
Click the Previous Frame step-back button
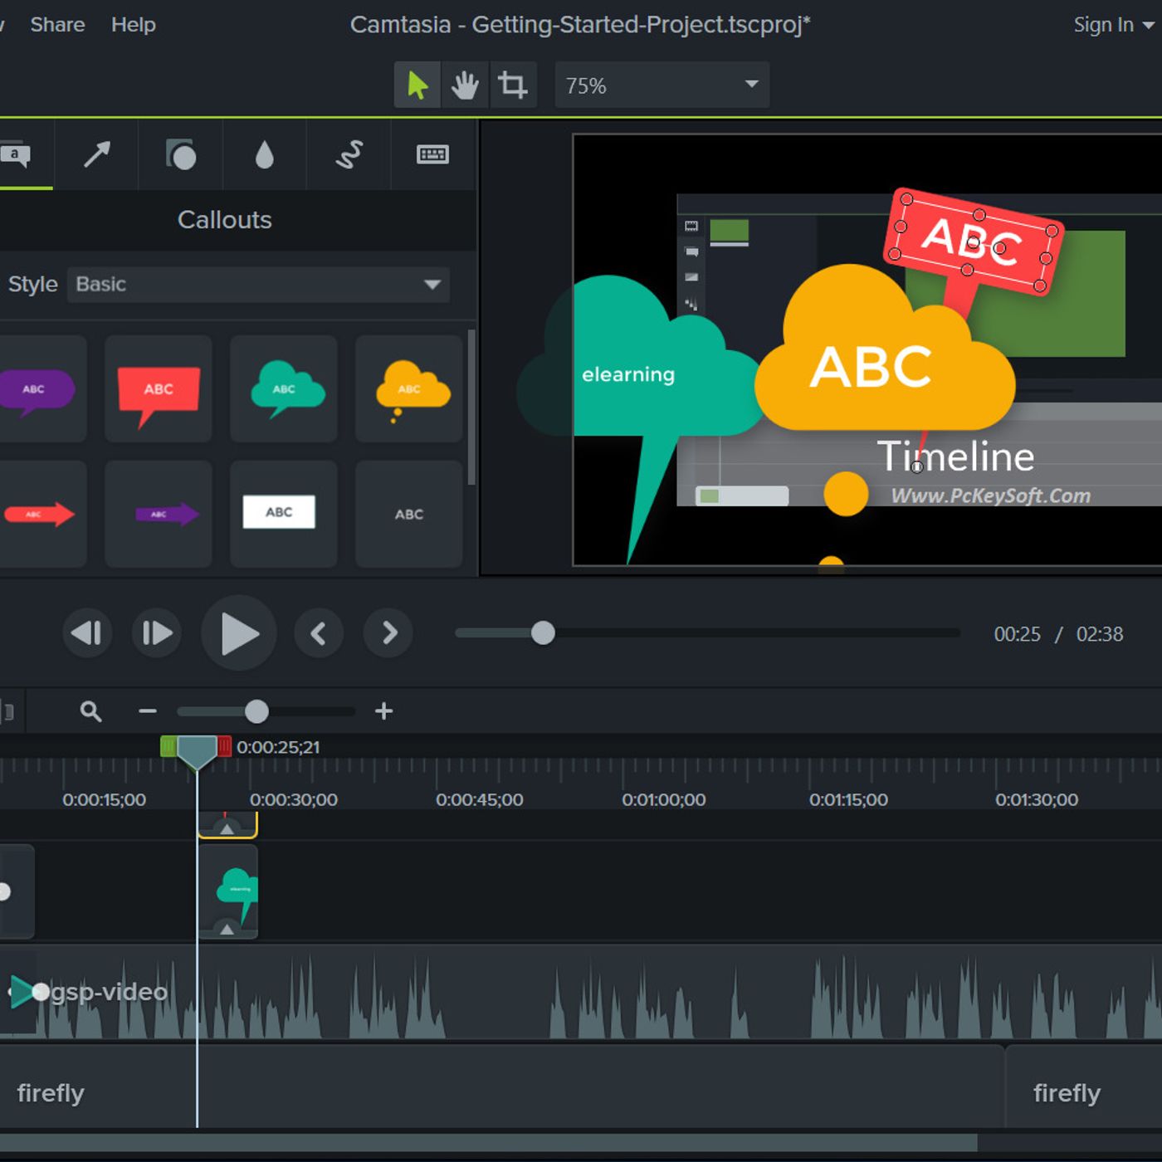(87, 633)
